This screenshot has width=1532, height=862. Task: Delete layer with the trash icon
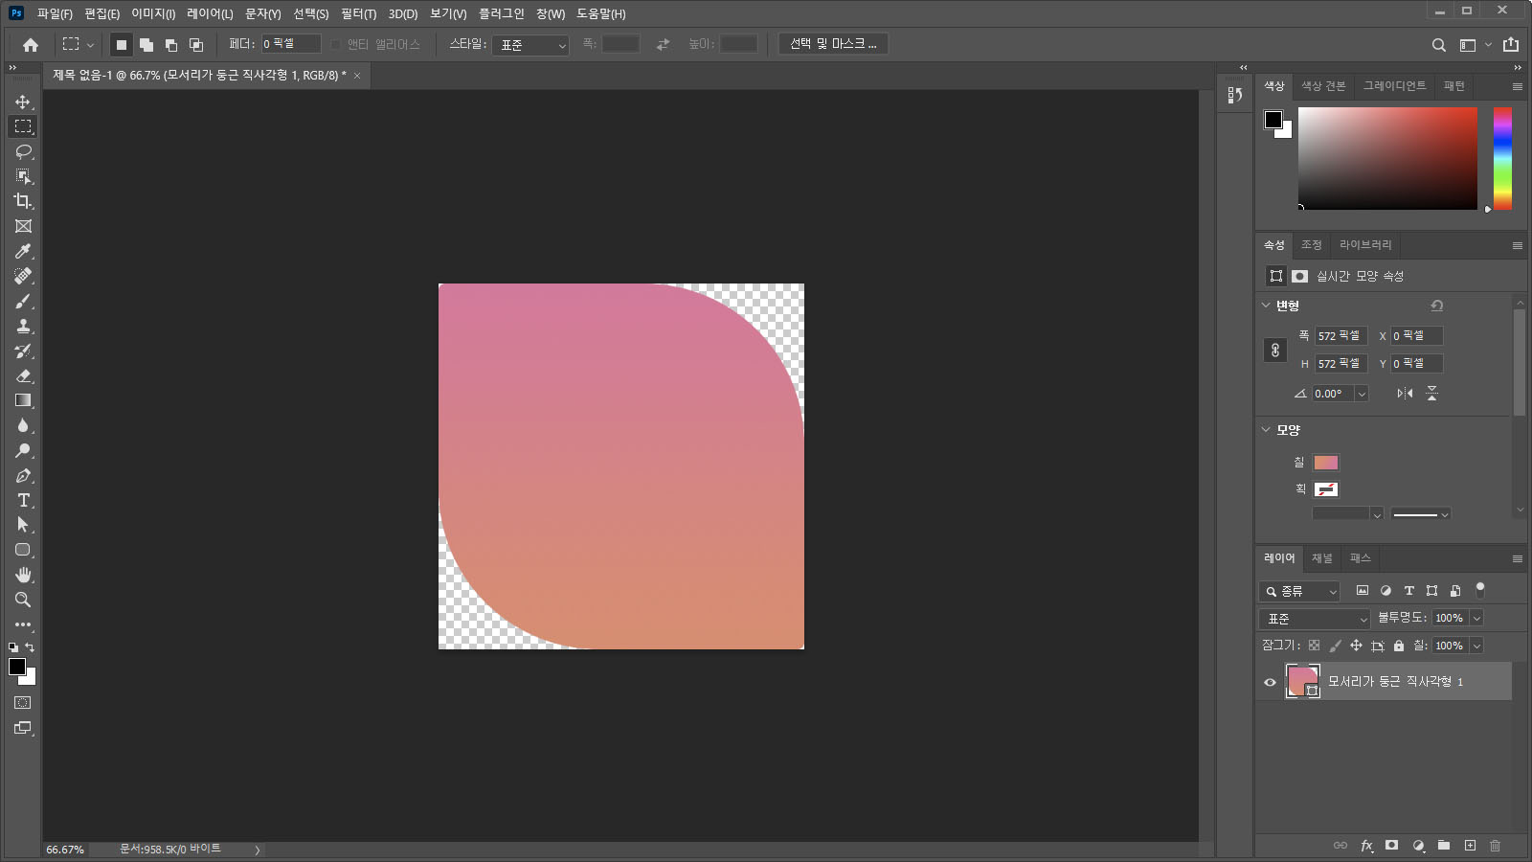(1496, 846)
